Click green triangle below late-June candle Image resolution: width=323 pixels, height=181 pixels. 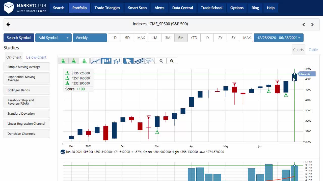[x=286, y=95]
